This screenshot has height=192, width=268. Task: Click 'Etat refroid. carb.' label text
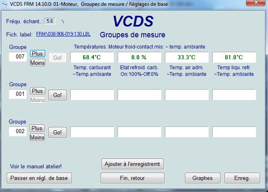click(x=139, y=68)
